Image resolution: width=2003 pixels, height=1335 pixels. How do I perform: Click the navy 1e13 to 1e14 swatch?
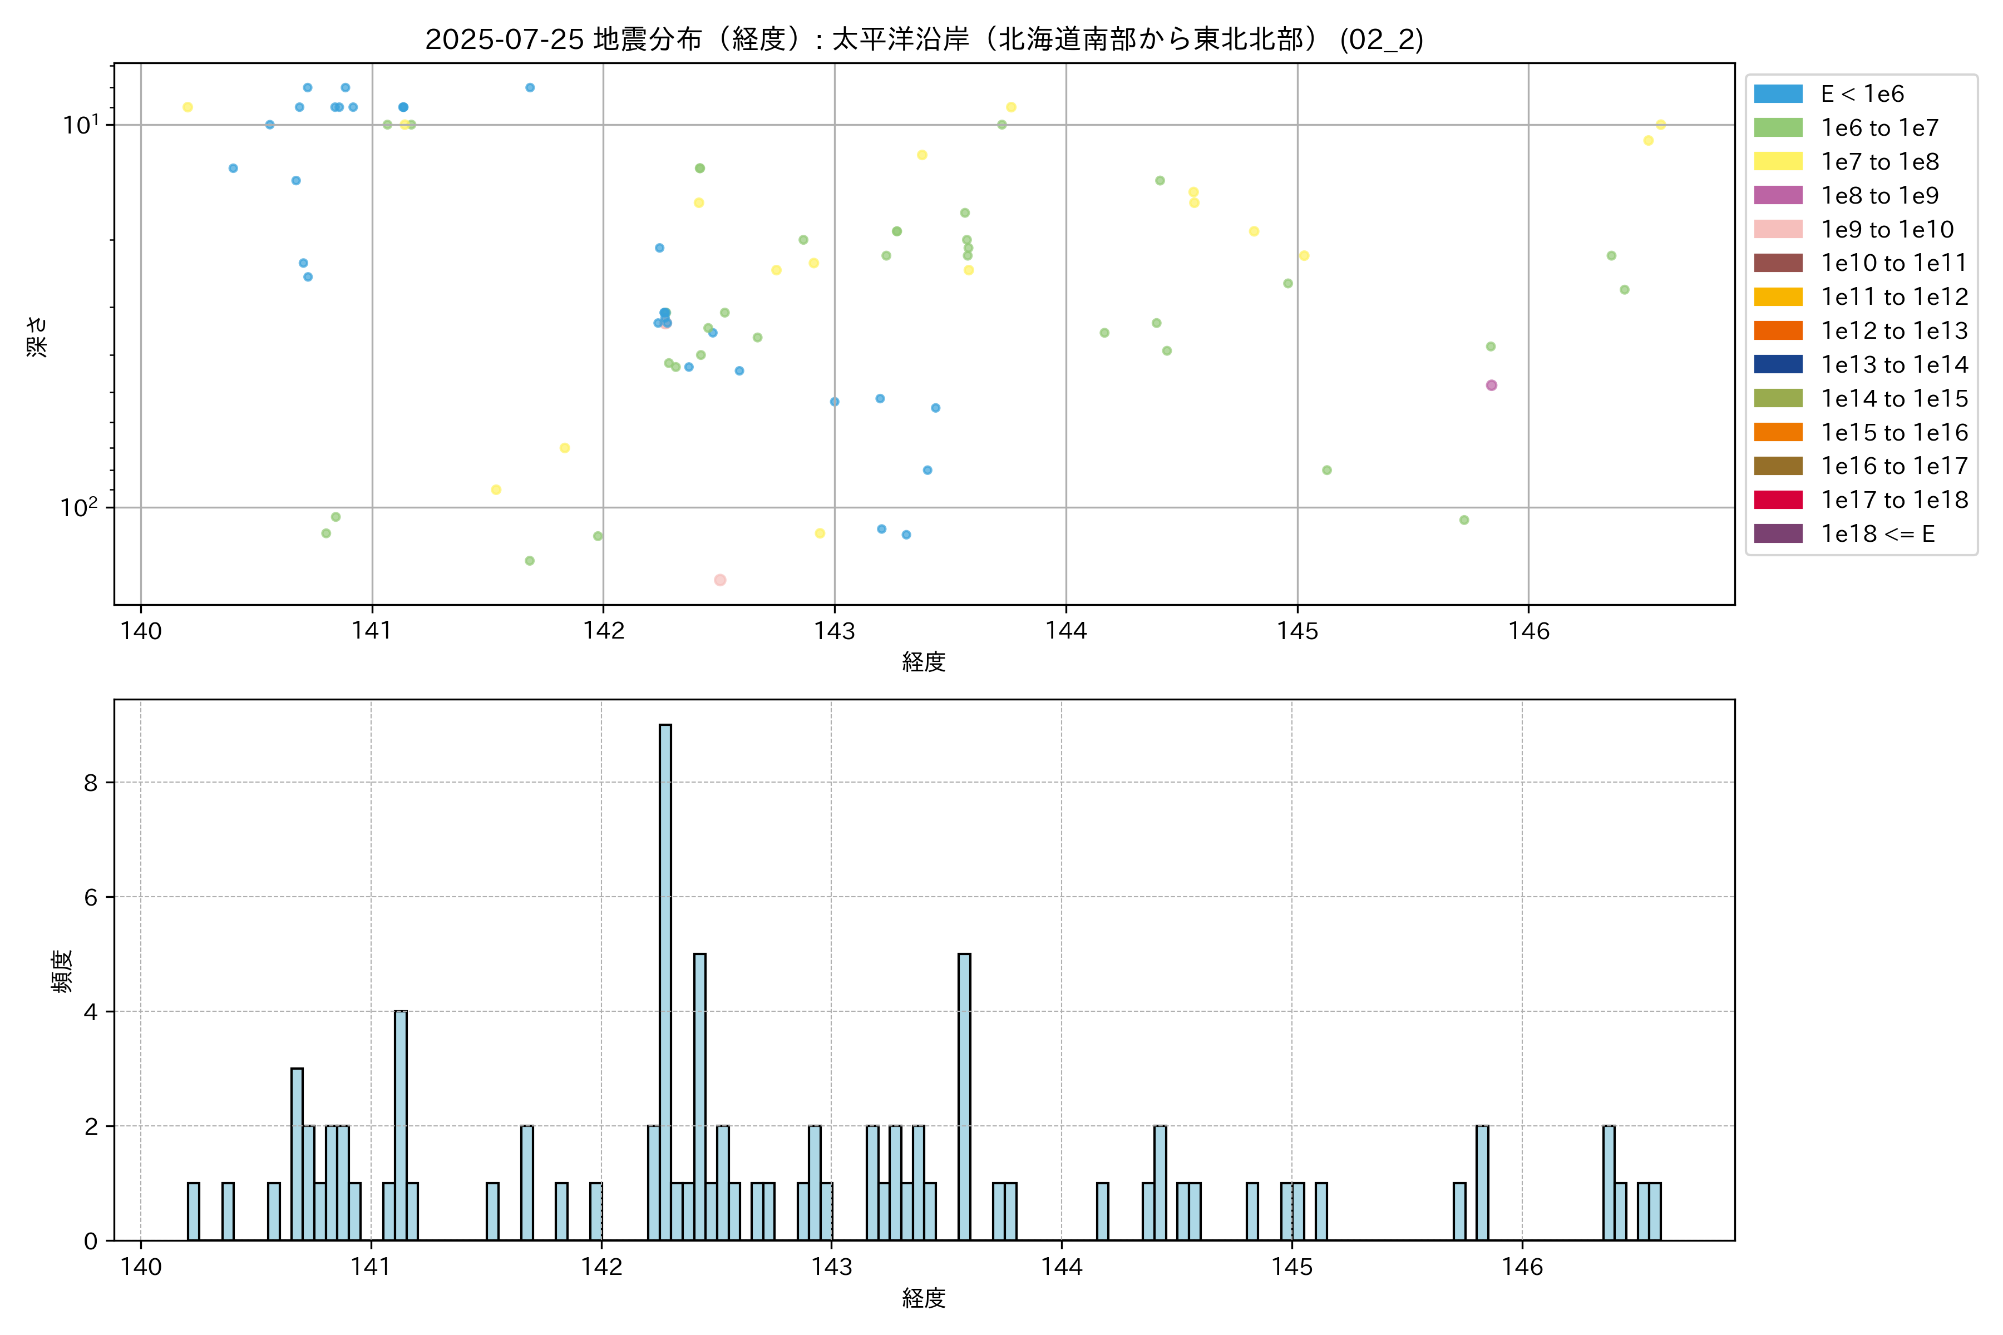1777,364
